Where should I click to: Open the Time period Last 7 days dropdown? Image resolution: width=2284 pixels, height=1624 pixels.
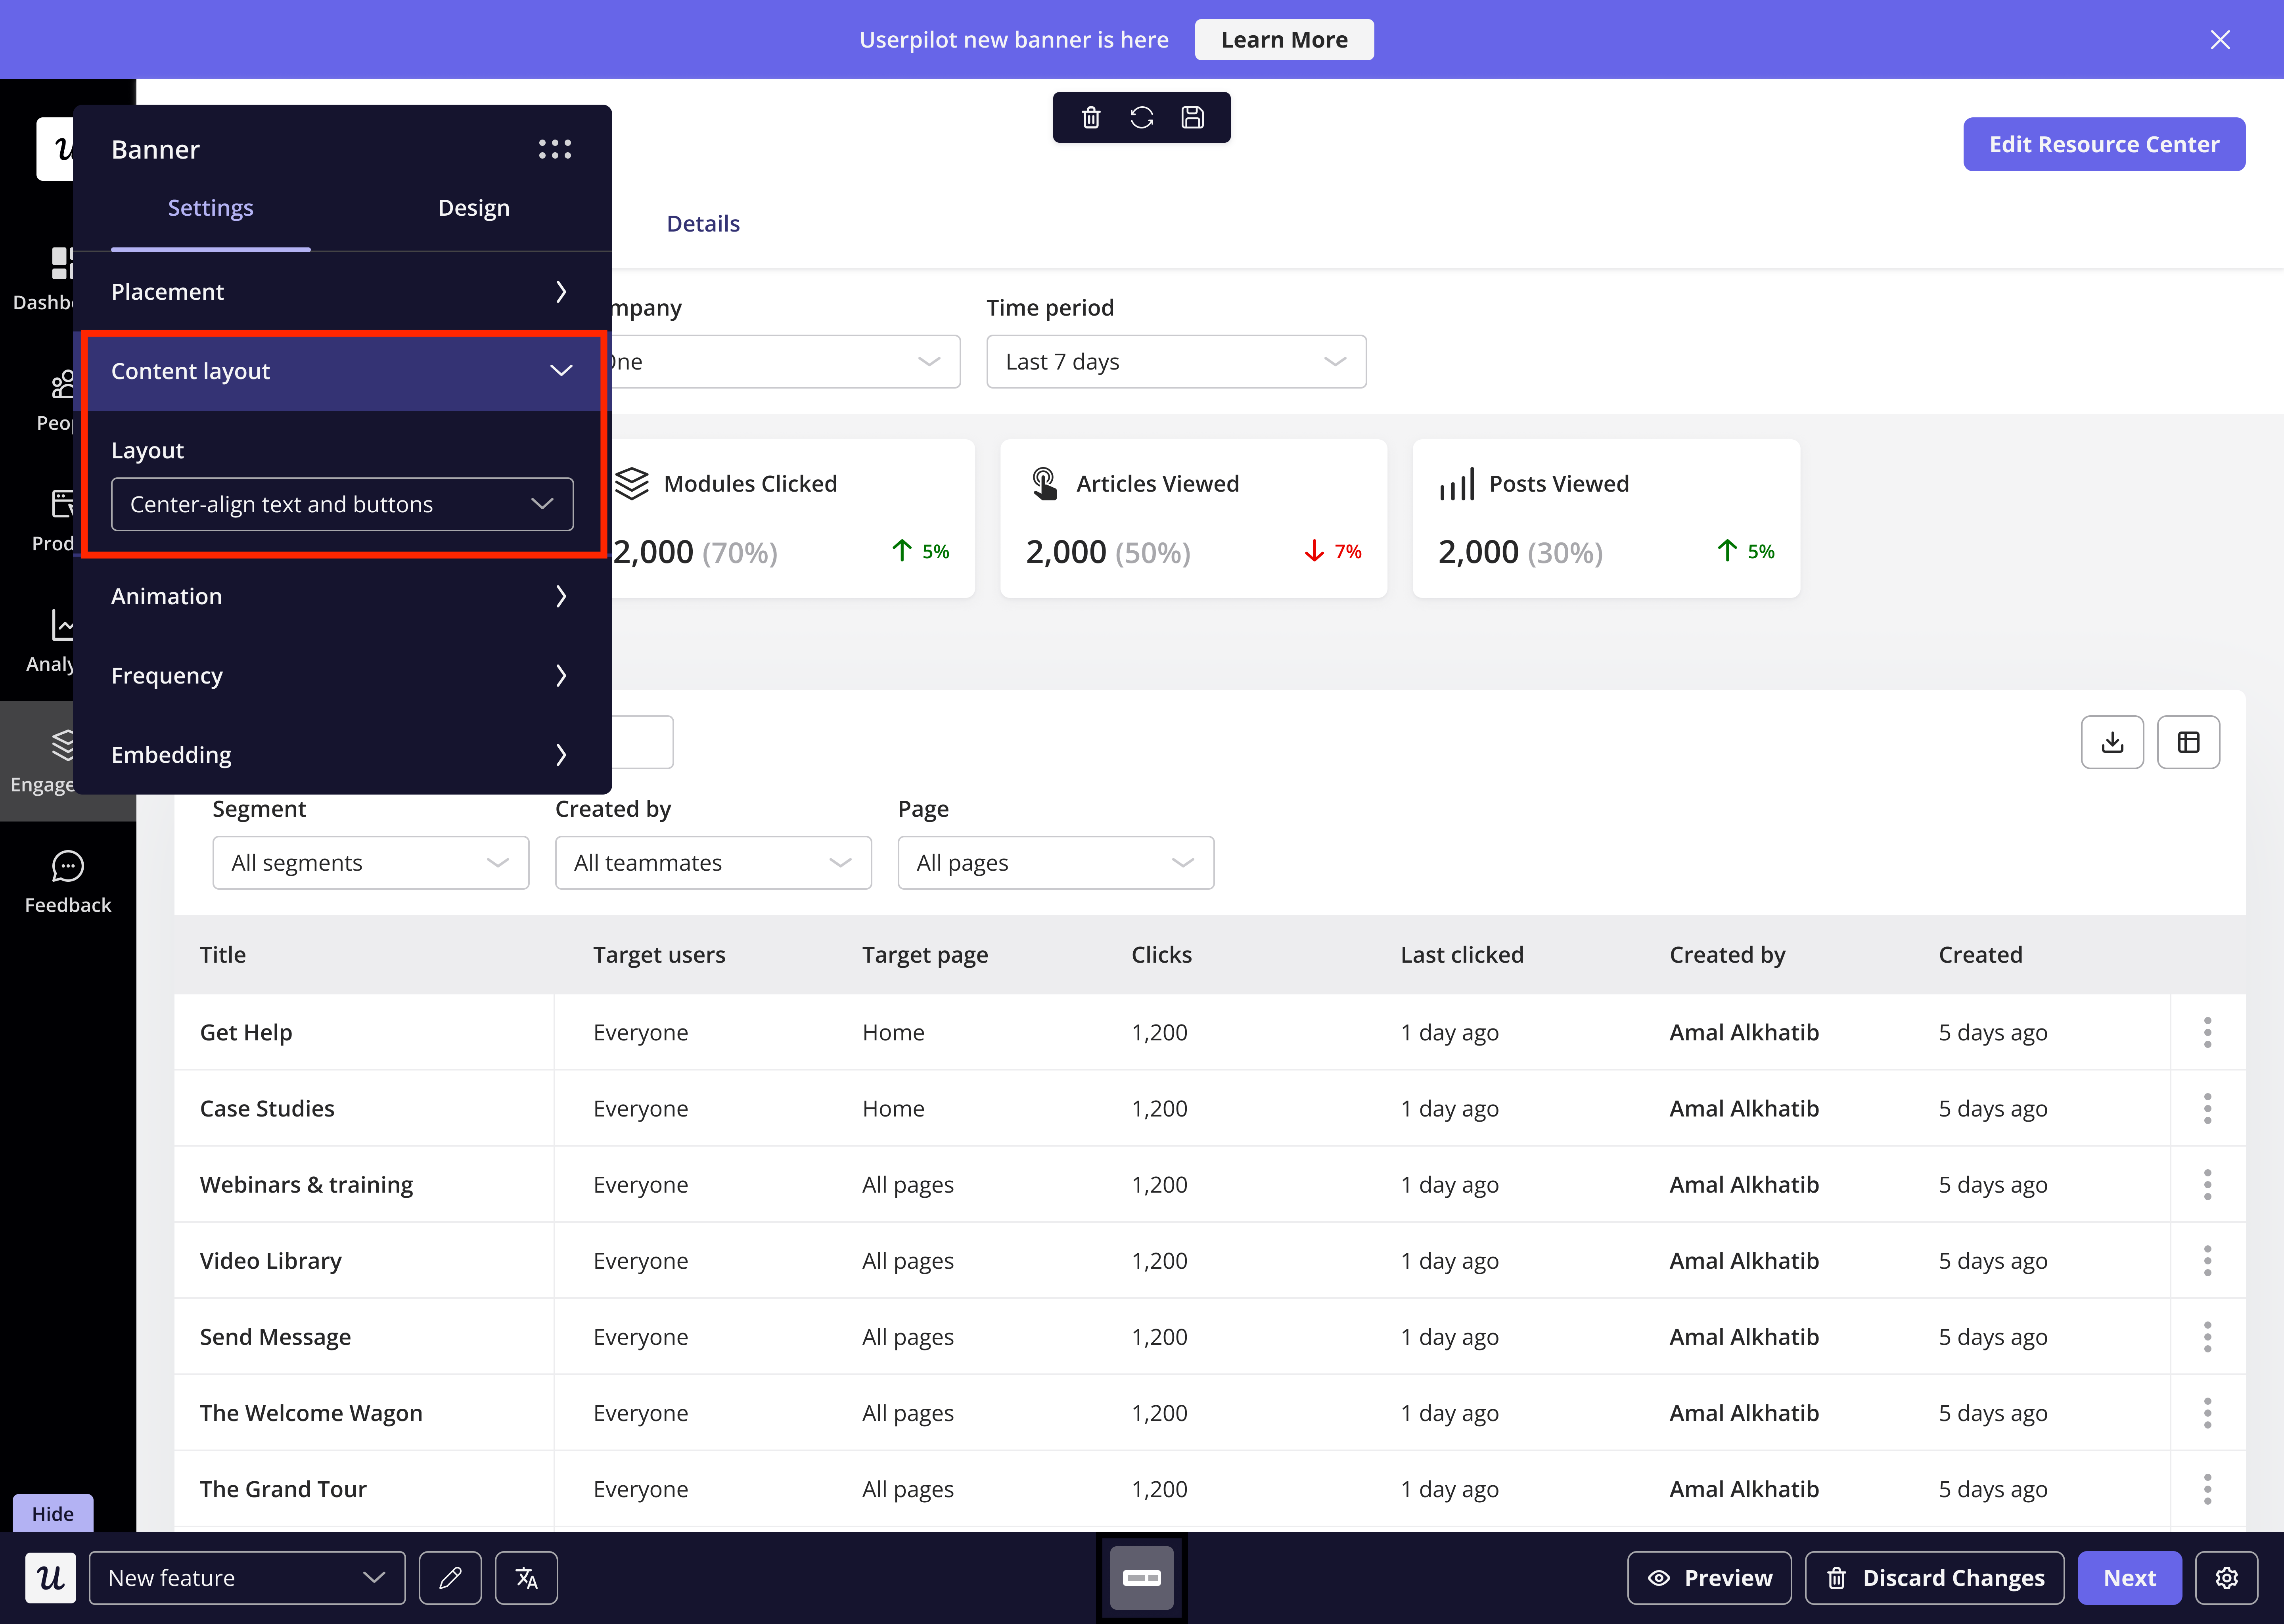(x=1176, y=362)
